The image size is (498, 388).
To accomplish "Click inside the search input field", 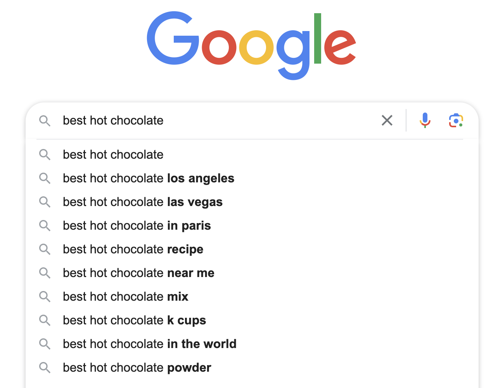I will point(217,121).
